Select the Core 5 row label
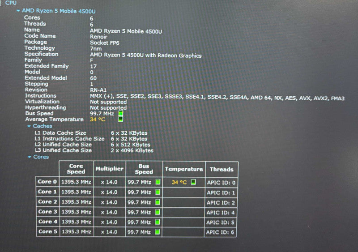 tap(48, 231)
